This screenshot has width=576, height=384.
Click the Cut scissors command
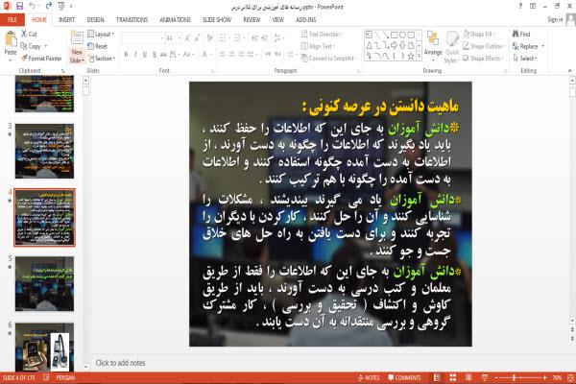click(29, 35)
